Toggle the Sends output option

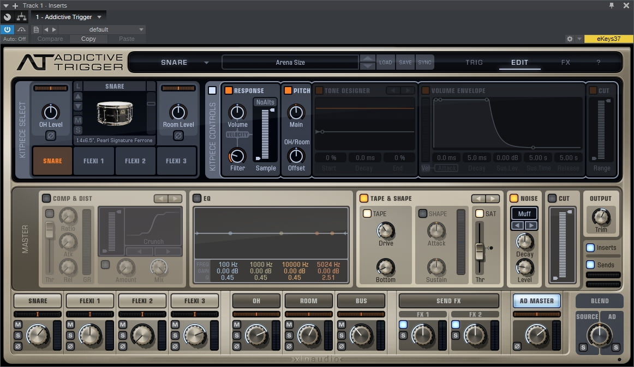[x=590, y=265]
